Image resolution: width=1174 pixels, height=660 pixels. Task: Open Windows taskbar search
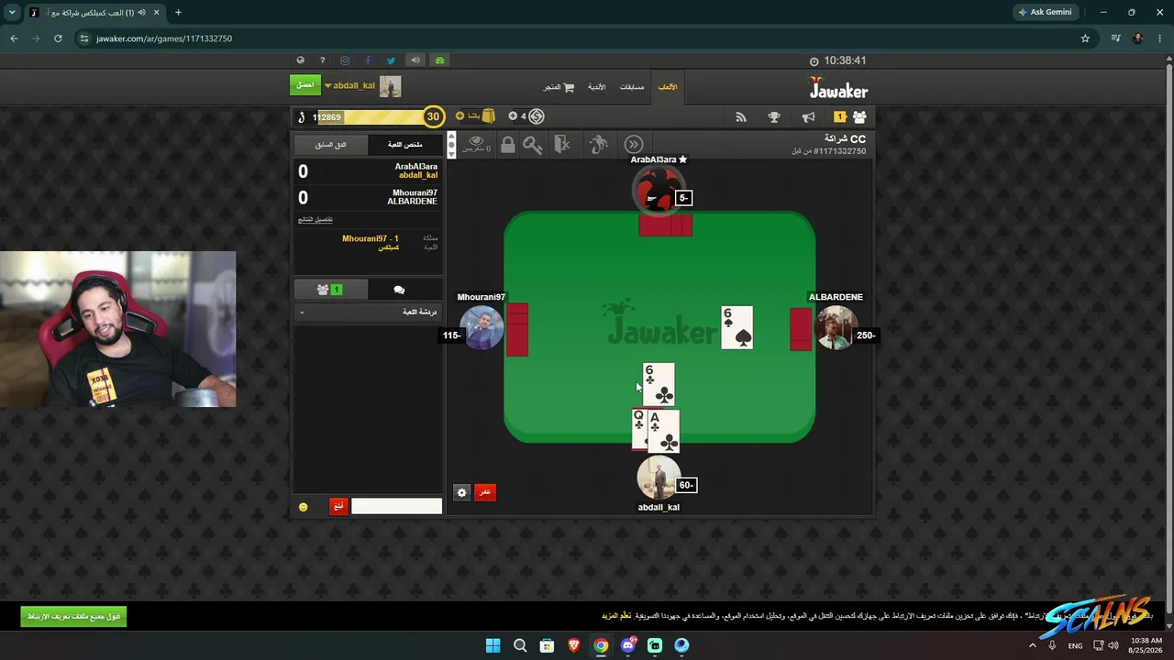pyautogui.click(x=520, y=645)
